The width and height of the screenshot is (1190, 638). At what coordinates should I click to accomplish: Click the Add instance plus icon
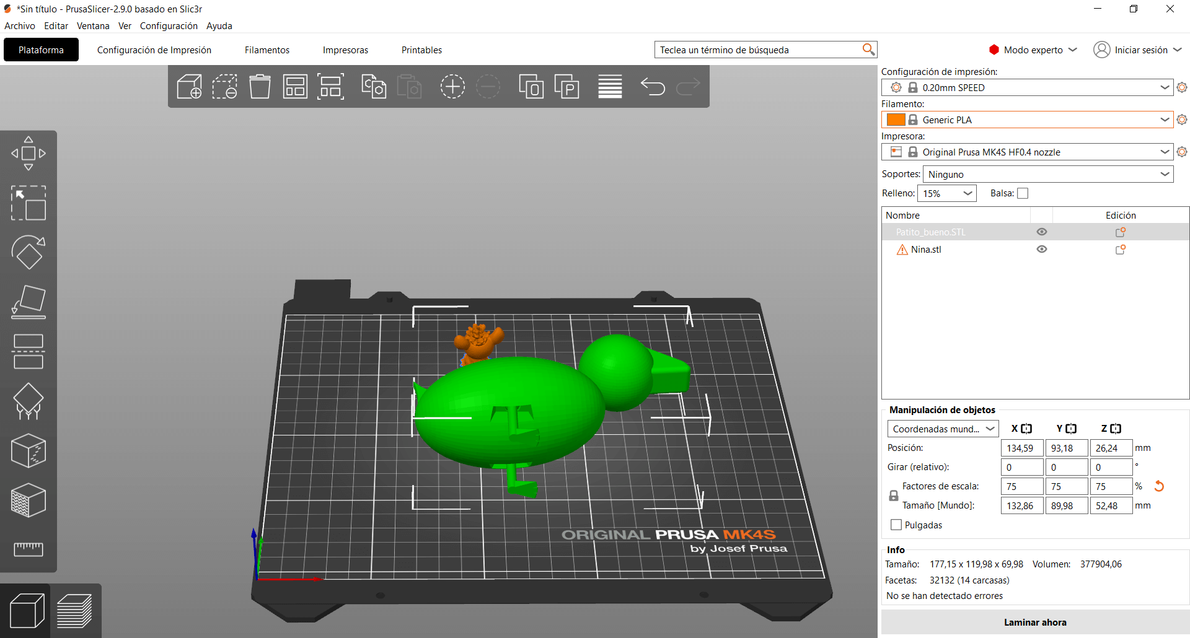[x=452, y=87]
